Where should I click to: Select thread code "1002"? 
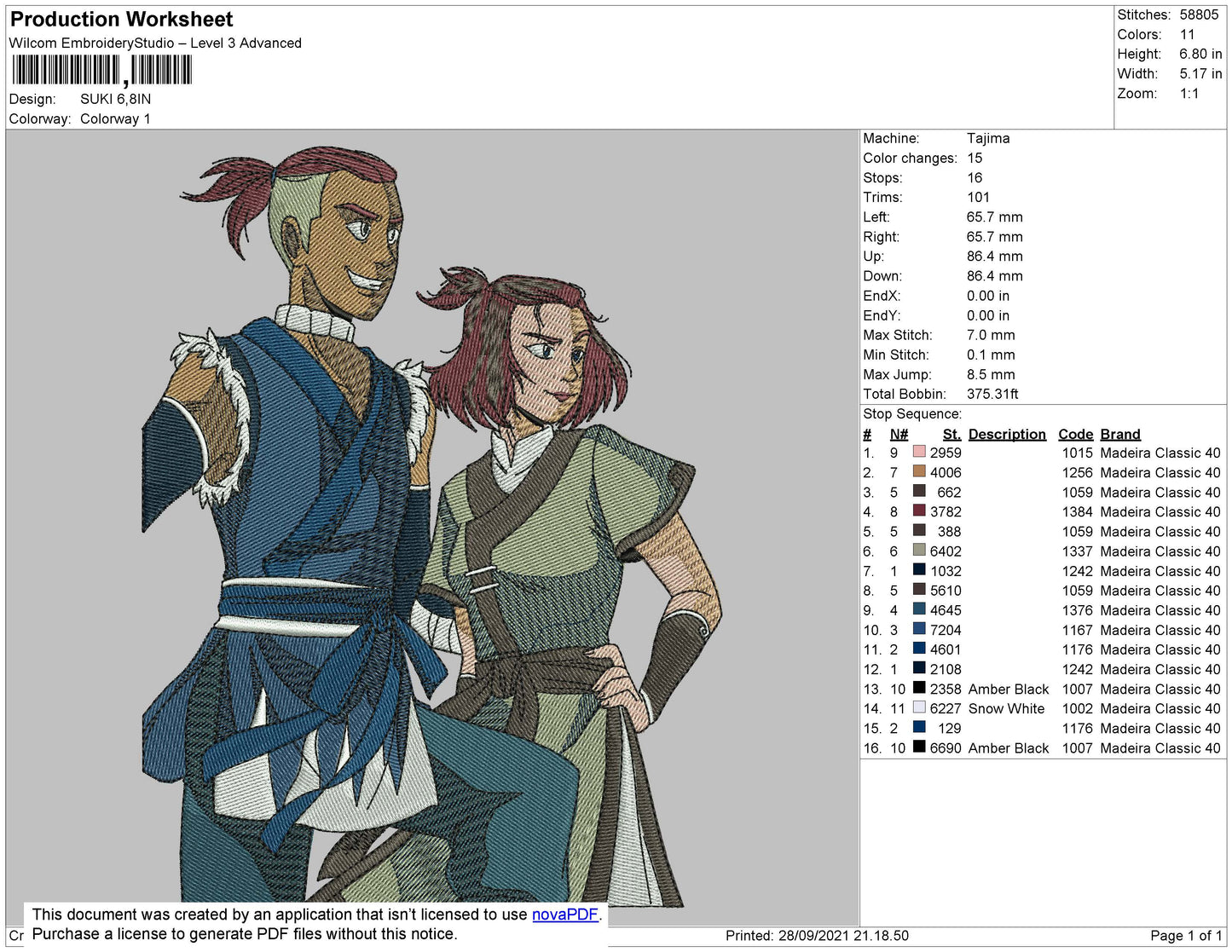pos(1077,708)
